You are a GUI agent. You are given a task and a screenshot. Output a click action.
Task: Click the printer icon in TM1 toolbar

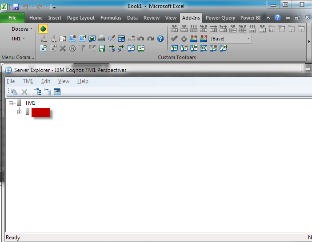pos(102,38)
